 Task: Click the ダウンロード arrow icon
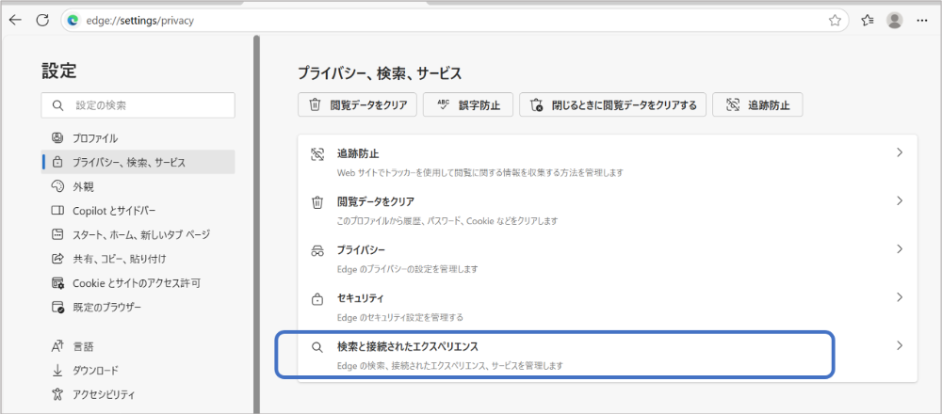click(57, 370)
